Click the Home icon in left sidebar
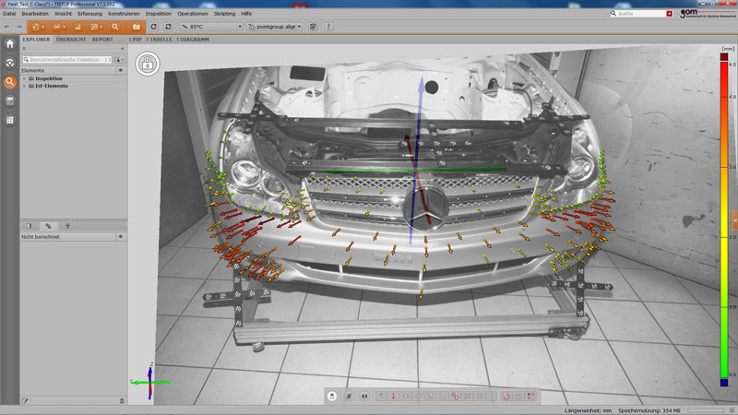 10,43
